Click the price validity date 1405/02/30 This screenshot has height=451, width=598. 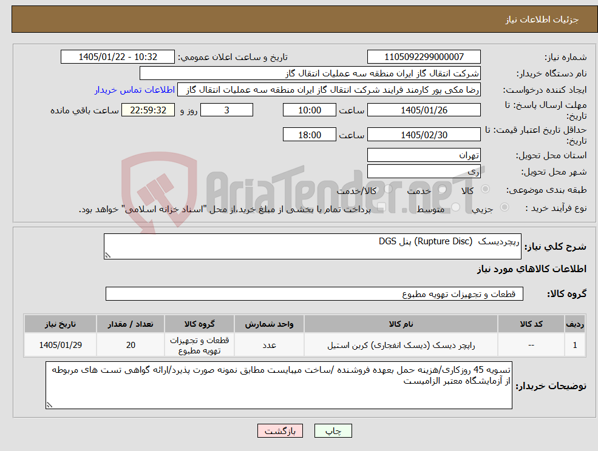tap(424, 135)
